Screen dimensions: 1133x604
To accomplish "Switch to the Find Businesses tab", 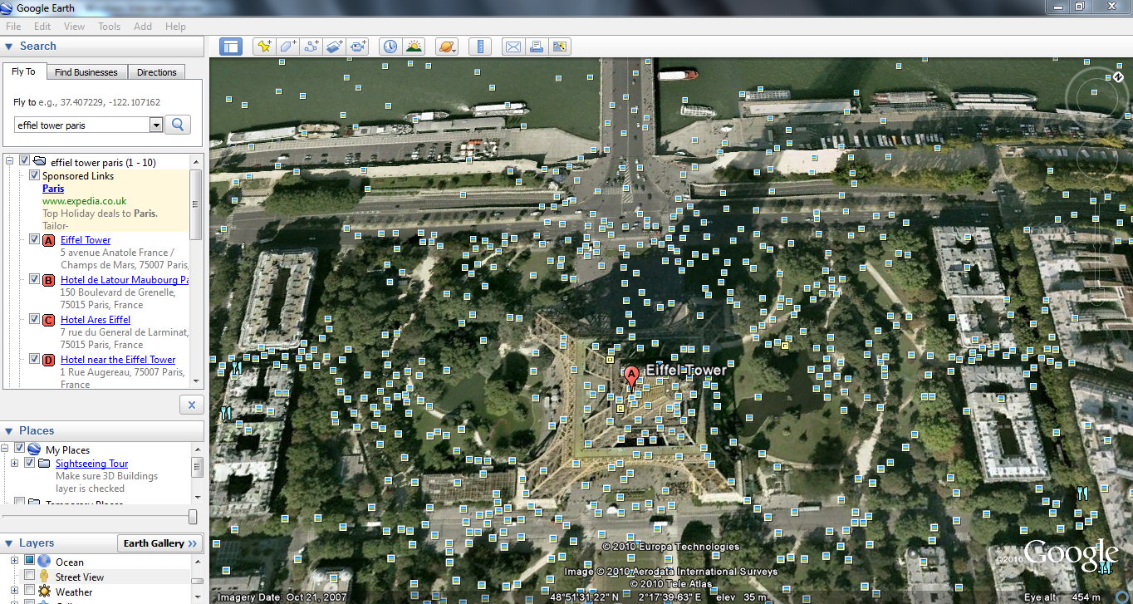I will tap(86, 72).
